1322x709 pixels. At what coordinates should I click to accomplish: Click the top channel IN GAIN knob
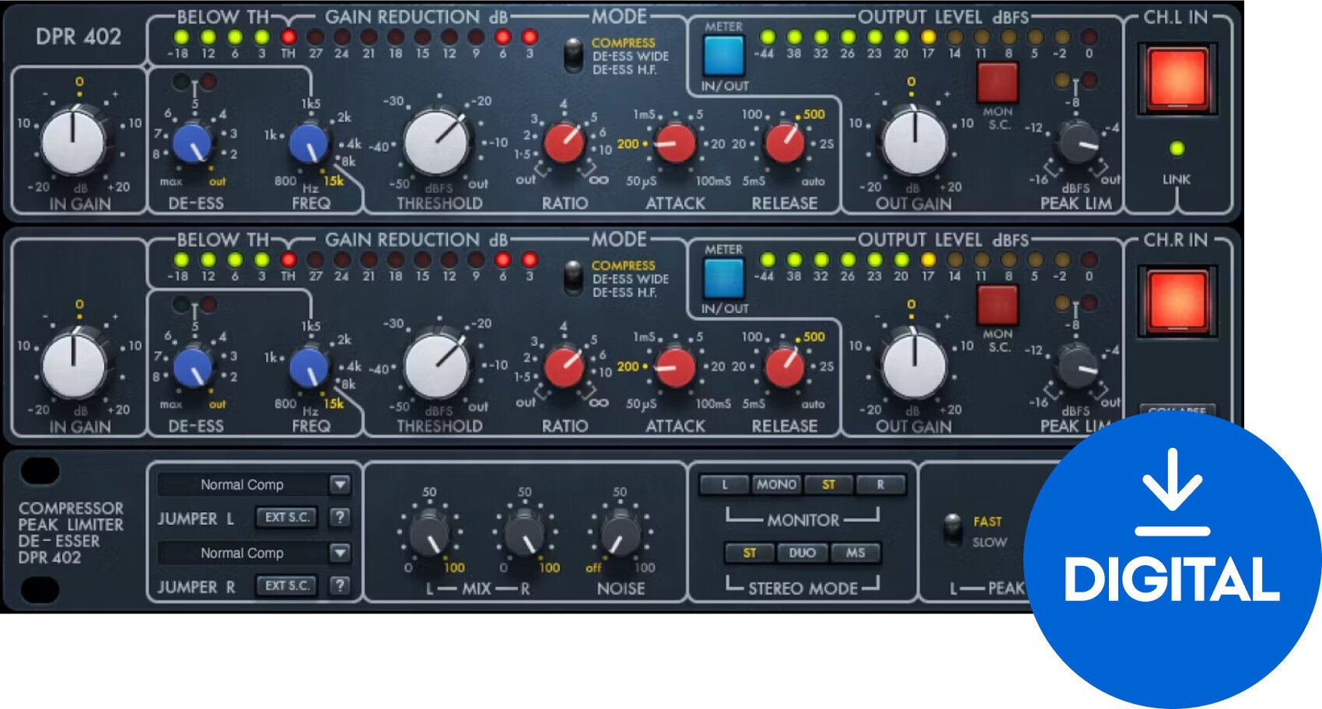(x=73, y=142)
